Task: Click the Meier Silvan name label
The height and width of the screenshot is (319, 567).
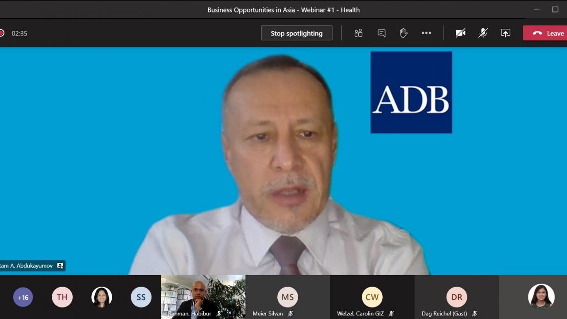Action: click(x=268, y=314)
